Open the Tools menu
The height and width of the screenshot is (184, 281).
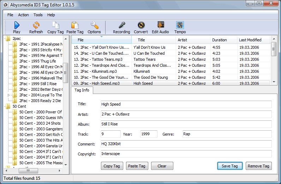coord(38,15)
